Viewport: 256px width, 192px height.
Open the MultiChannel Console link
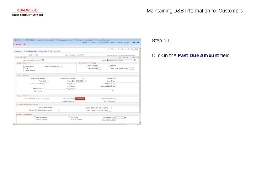point(107,42)
